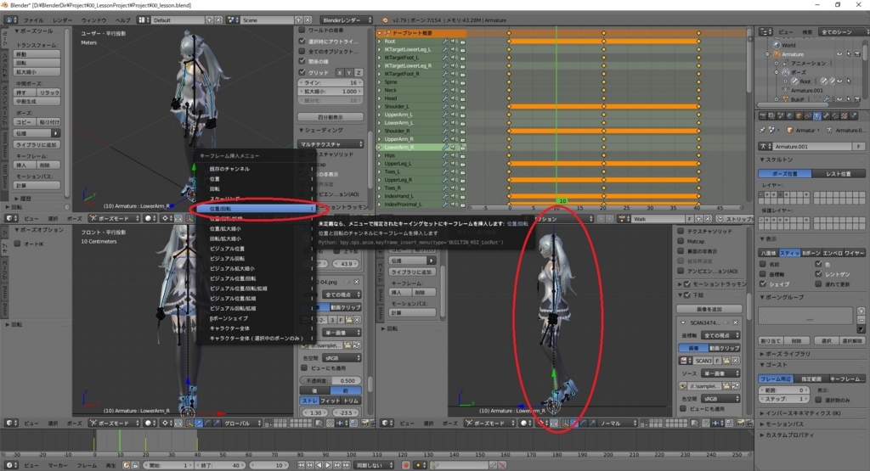The height and width of the screenshot is (471, 870).
Task: Choose 既存のチャンネル in keyframe insert menu
Action: tap(255, 168)
